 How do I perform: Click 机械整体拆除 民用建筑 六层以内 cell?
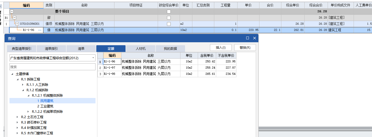click(x=151, y=68)
